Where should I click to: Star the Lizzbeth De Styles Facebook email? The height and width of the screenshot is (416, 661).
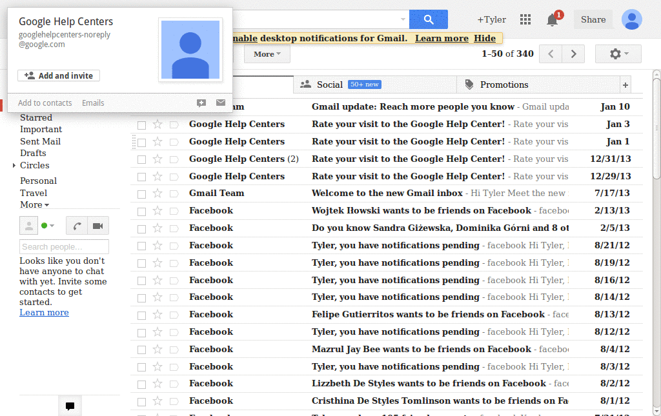point(158,384)
